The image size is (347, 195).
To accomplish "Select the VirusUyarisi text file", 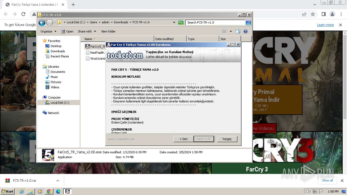I will pos(95,58).
